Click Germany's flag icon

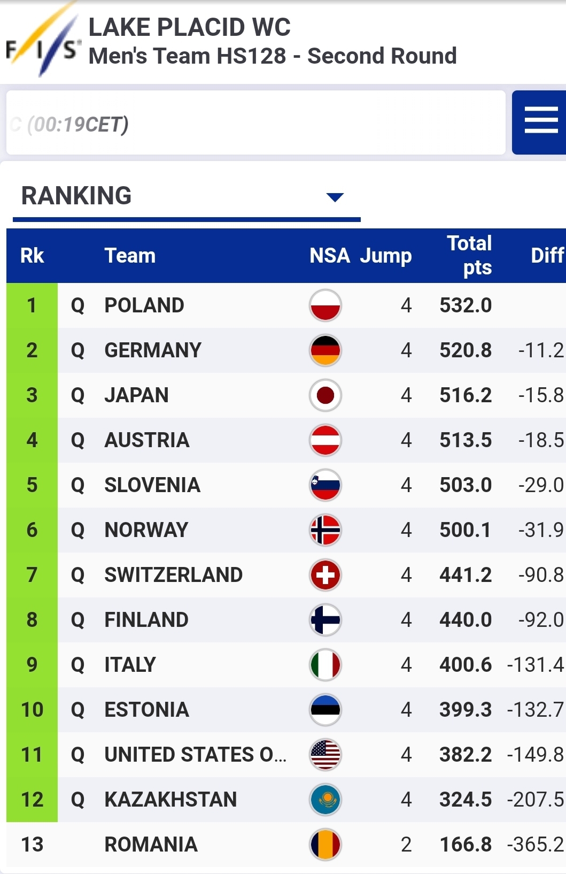(x=325, y=350)
